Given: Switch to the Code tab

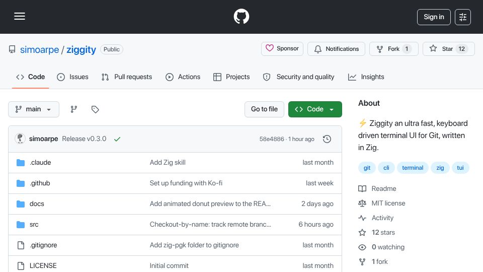Looking at the screenshot, I should (x=31, y=77).
